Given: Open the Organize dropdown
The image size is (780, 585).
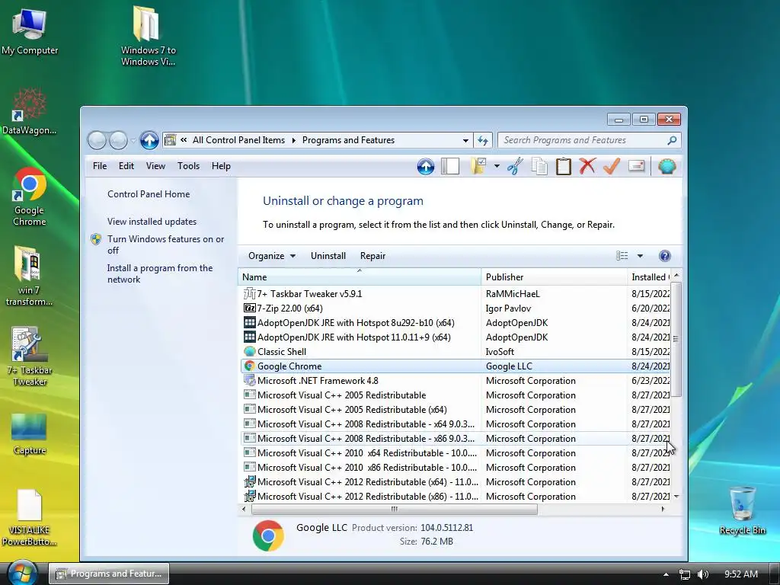Looking at the screenshot, I should pos(272,256).
